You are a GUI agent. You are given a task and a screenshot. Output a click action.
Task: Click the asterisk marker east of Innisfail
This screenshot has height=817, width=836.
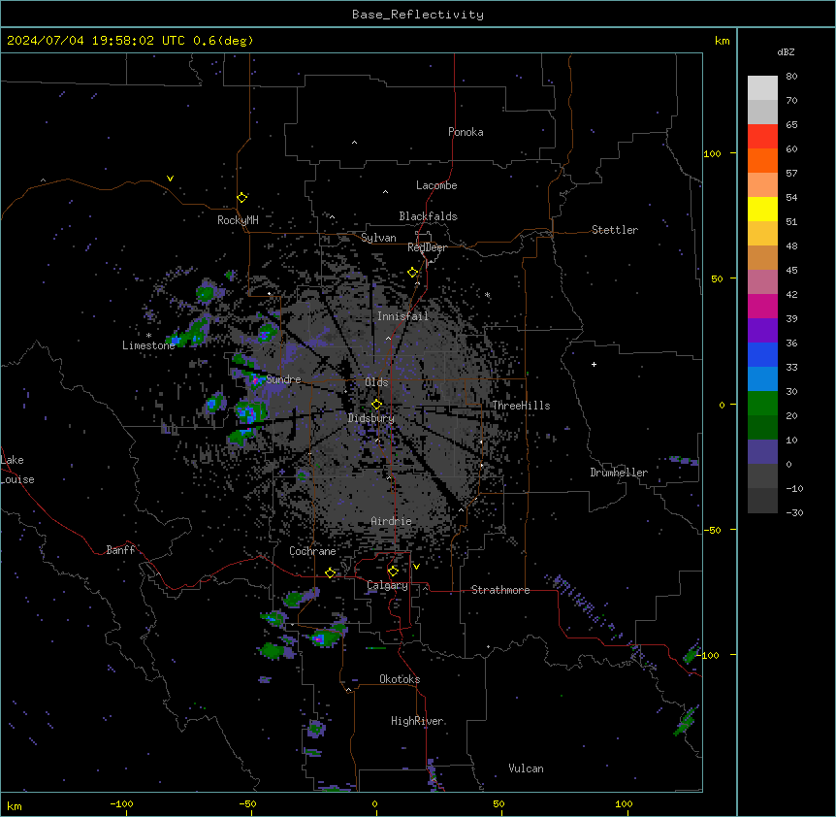[x=487, y=295]
